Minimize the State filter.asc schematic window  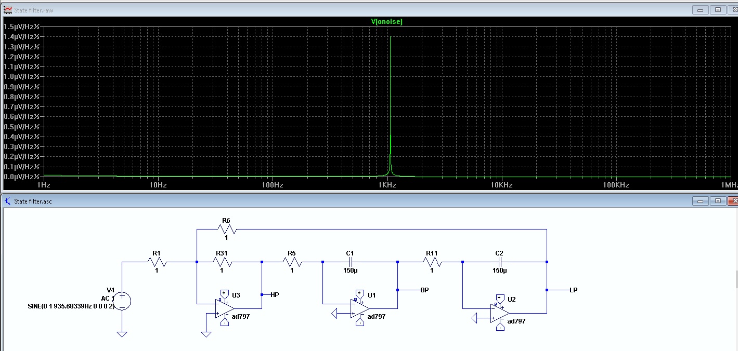coord(701,200)
